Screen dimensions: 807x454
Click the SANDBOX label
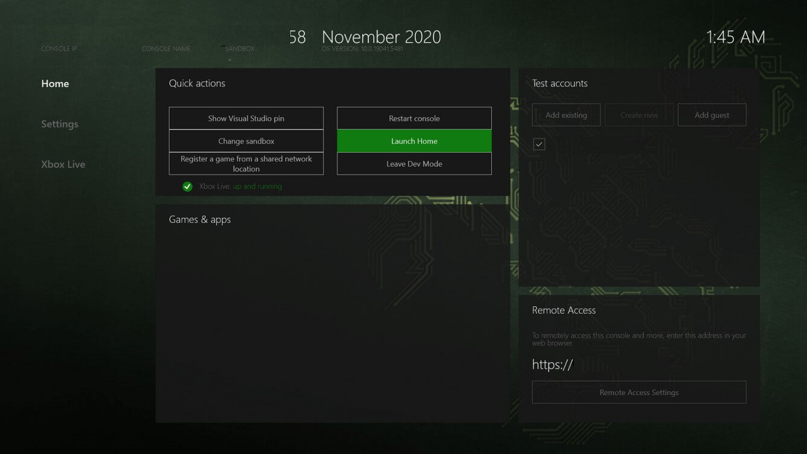[x=240, y=49]
